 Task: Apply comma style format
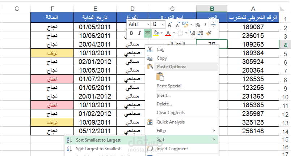pyautogui.click(x=205, y=24)
